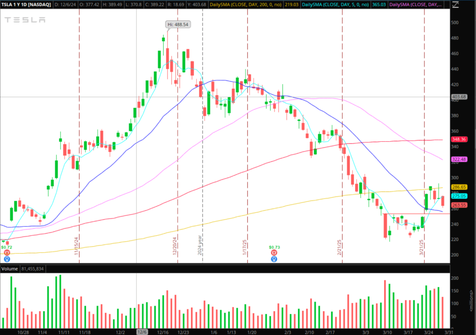Click the blue lightbulb icon under $0.72
Screen dimensions: 476x335
[x=7, y=259]
